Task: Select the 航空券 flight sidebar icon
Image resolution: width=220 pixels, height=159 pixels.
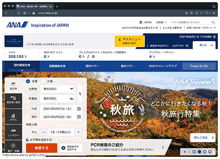Action: point(13,86)
